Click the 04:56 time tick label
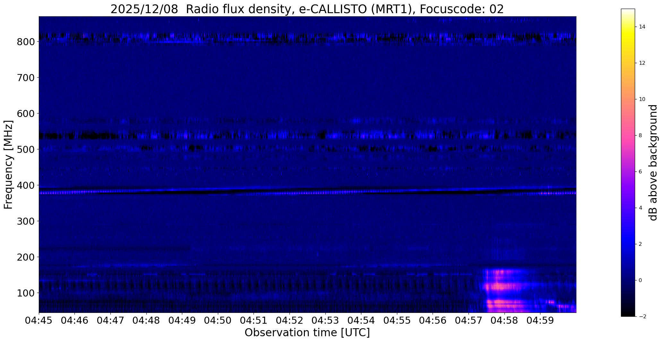 point(433,320)
